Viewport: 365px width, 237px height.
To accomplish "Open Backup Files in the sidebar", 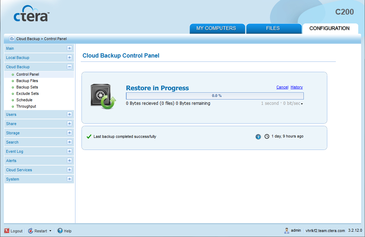I will point(27,81).
